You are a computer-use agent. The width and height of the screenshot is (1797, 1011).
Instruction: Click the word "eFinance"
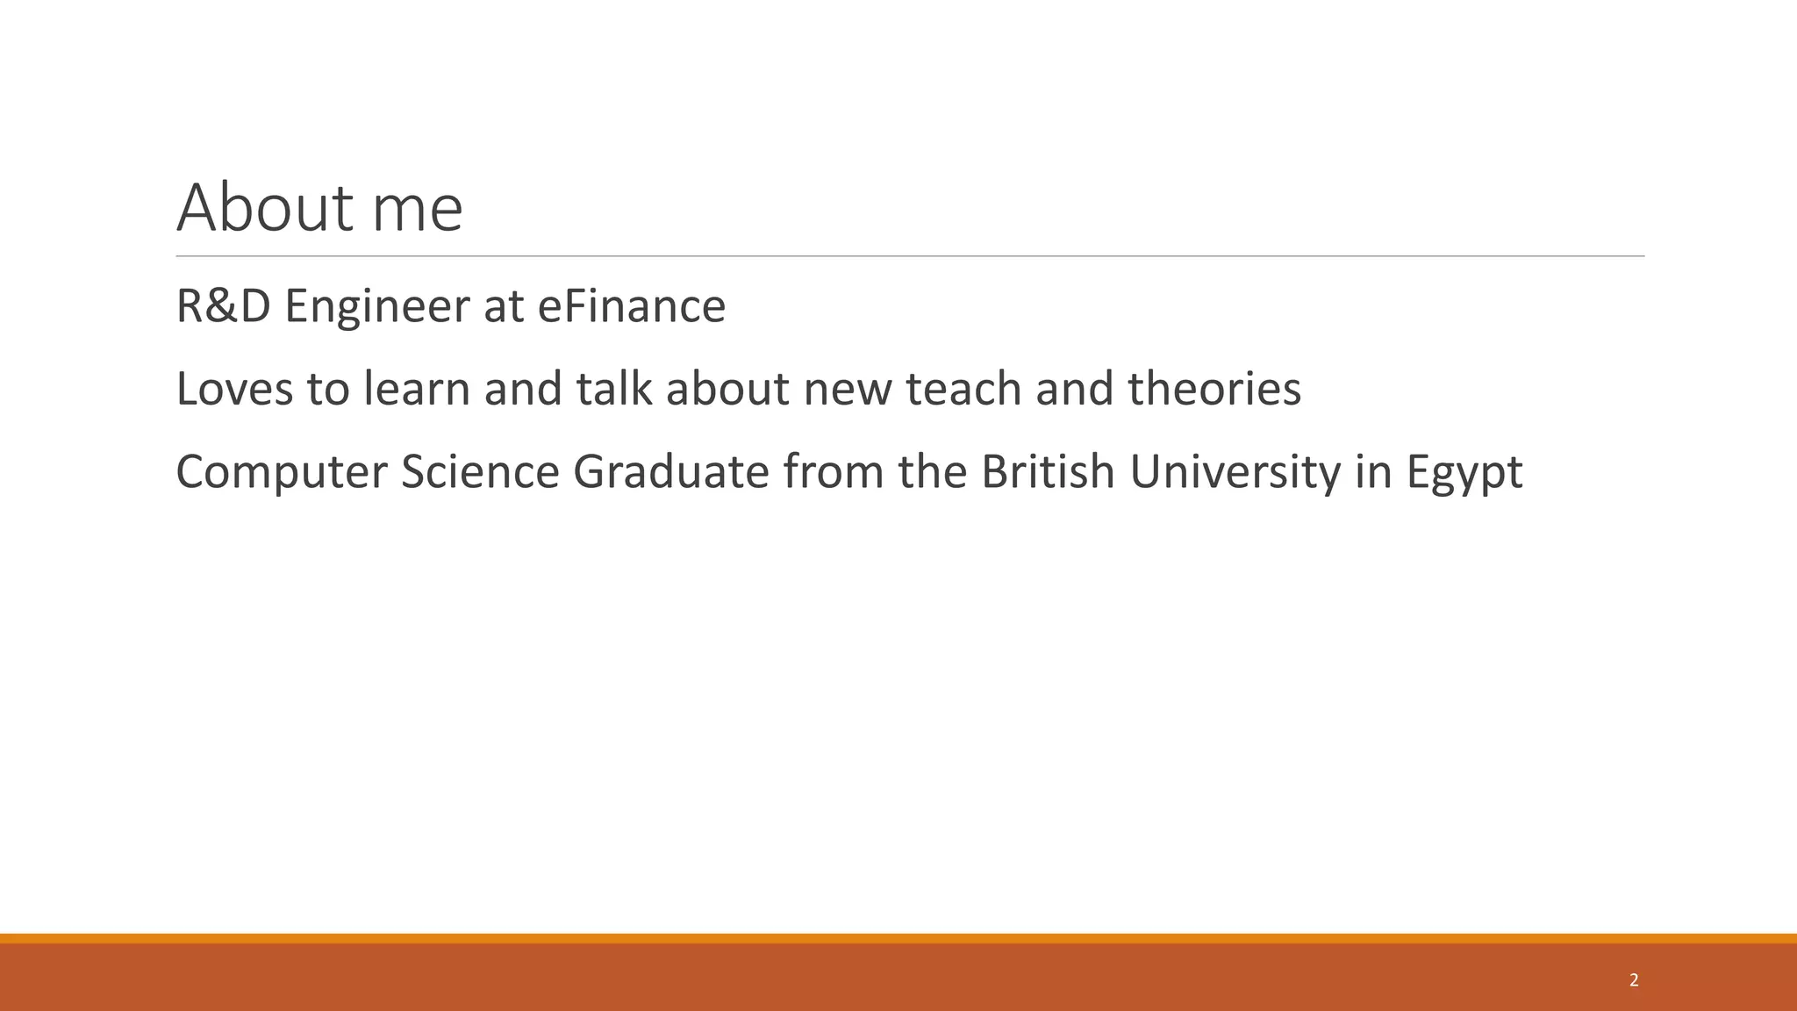pyautogui.click(x=631, y=306)
